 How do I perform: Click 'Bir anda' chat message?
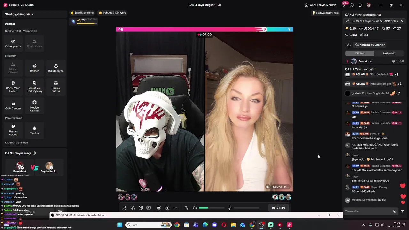359,127
